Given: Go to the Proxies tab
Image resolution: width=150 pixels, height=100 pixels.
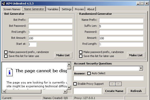Looking at the screenshot, I should click(79, 9).
